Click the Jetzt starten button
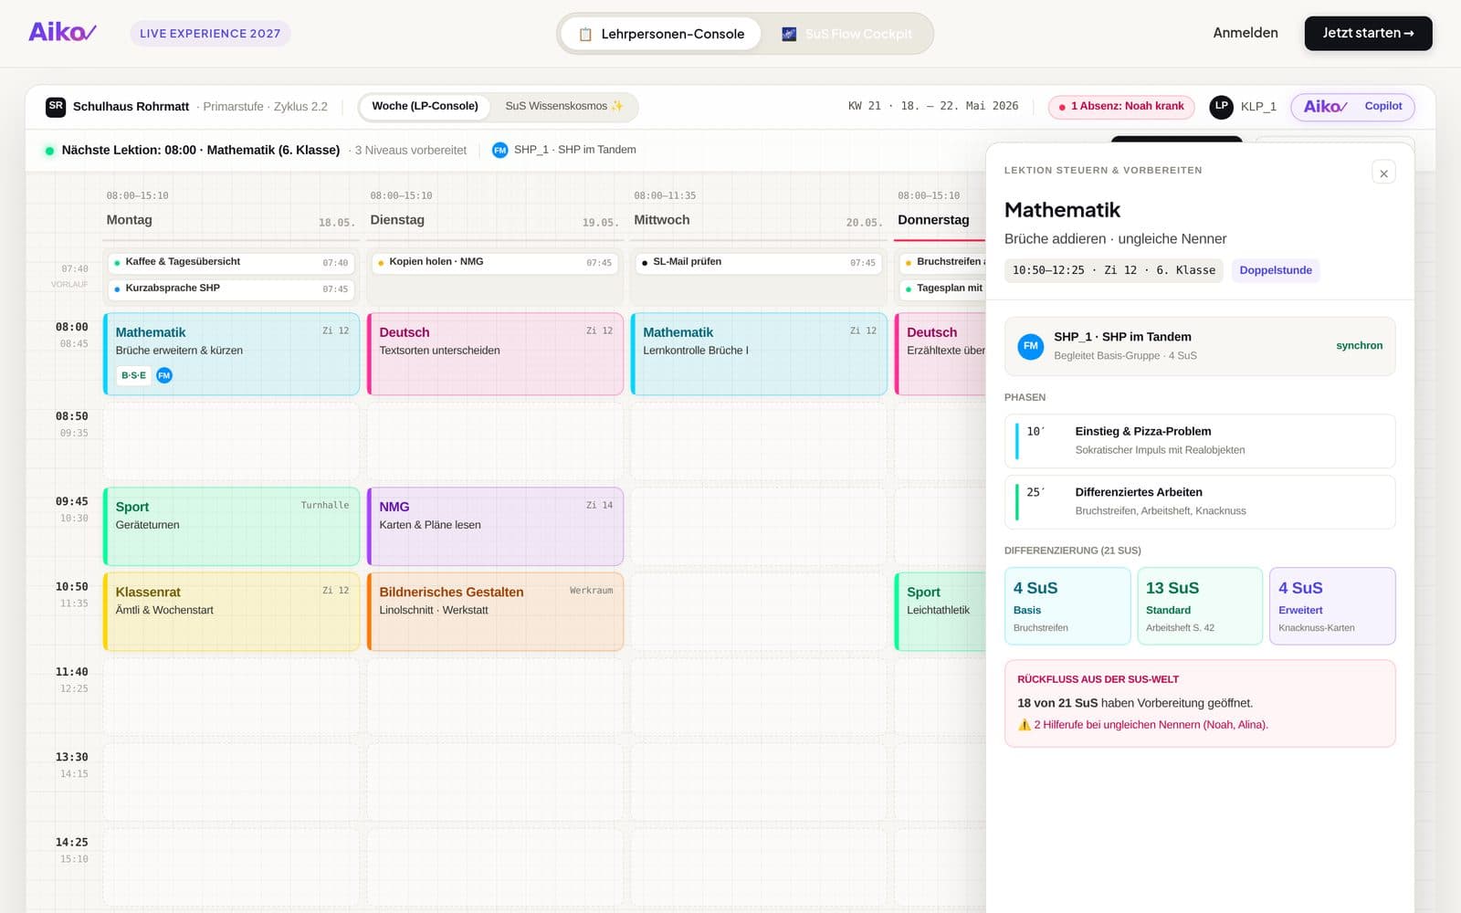Image resolution: width=1461 pixels, height=913 pixels. click(1368, 33)
